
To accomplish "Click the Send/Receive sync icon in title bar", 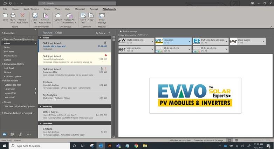I will point(5,3).
